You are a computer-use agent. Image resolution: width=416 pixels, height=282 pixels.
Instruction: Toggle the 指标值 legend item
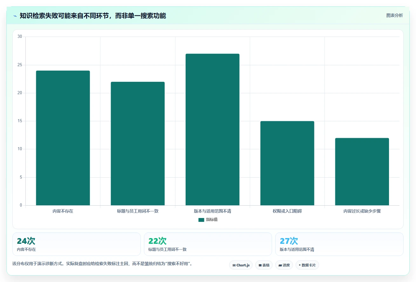tap(208, 220)
